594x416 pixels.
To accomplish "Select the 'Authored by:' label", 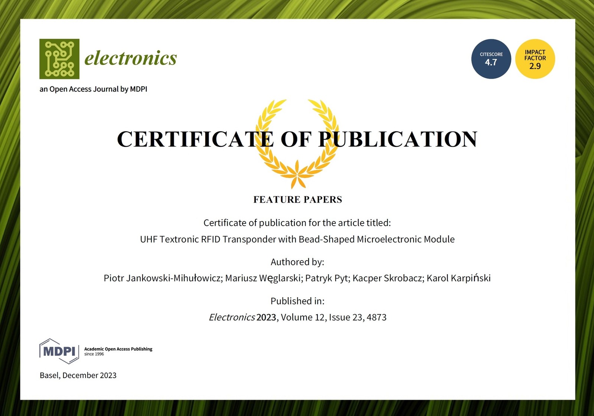I will [x=297, y=262].
